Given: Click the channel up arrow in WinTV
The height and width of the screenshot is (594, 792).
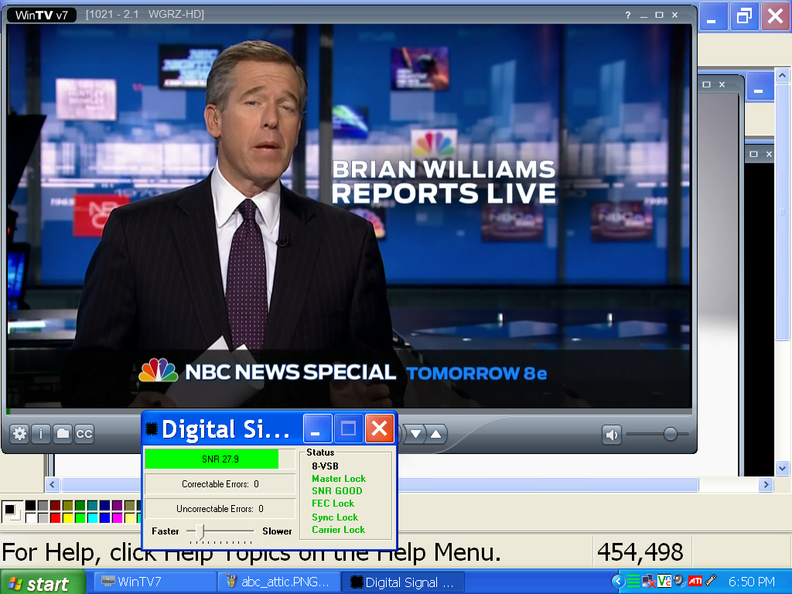Looking at the screenshot, I should [436, 433].
